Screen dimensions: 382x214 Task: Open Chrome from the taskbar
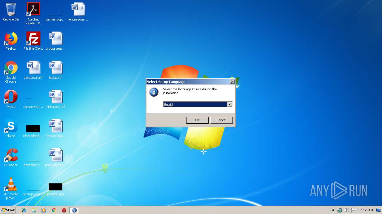pos(54,210)
